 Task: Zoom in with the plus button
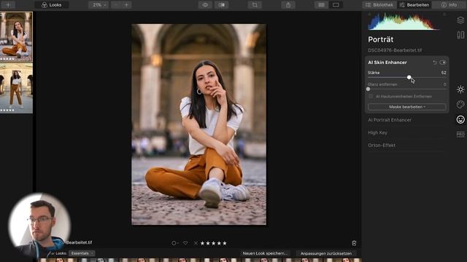click(126, 5)
